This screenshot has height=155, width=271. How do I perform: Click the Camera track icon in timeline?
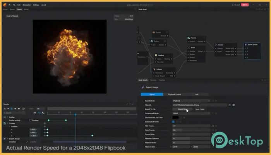pos(5,123)
